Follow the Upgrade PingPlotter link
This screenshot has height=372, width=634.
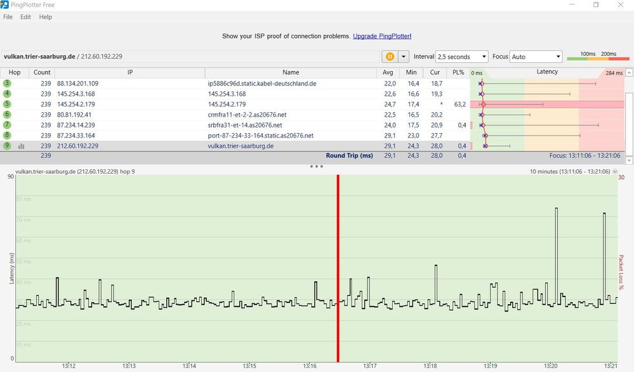382,36
